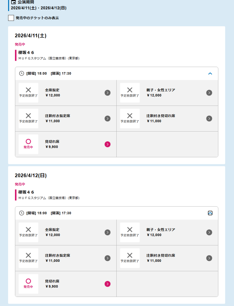Viewport: 234px width, 306px height.
Task: Click arrow for April 11 注釈付き指定席
Action: 108,119
